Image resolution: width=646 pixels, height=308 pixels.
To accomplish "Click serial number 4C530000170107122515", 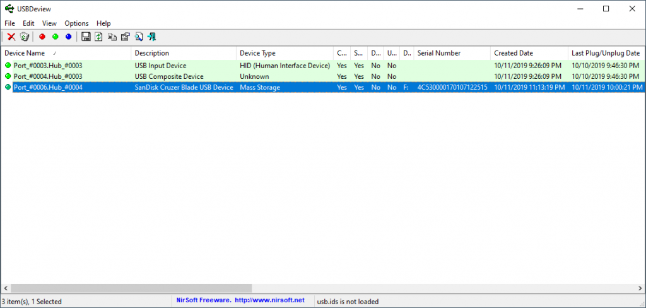I will coord(452,87).
